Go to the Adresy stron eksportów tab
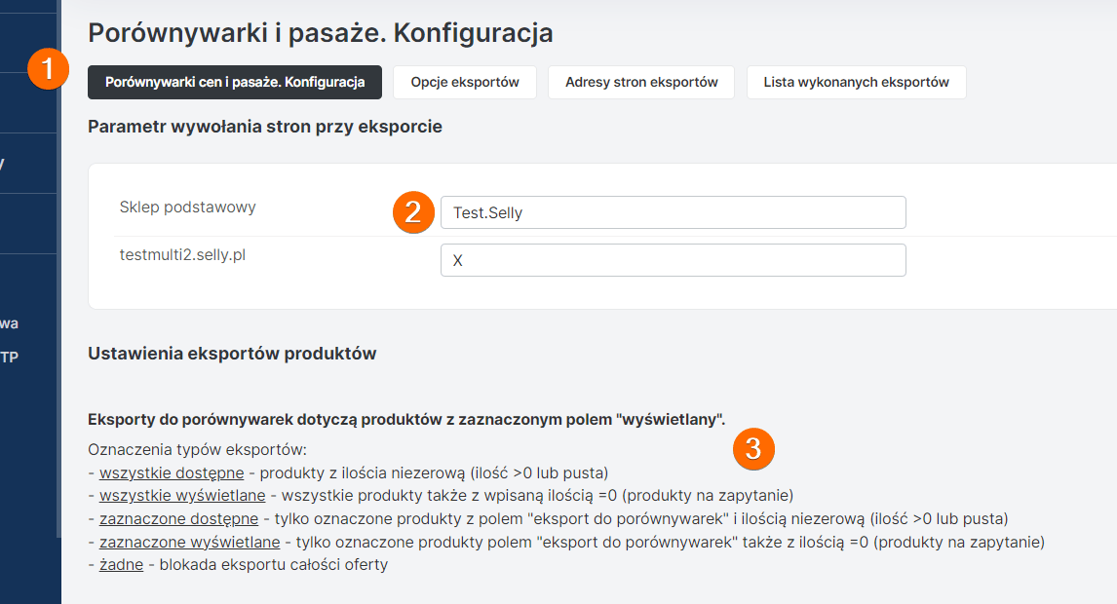 point(641,83)
